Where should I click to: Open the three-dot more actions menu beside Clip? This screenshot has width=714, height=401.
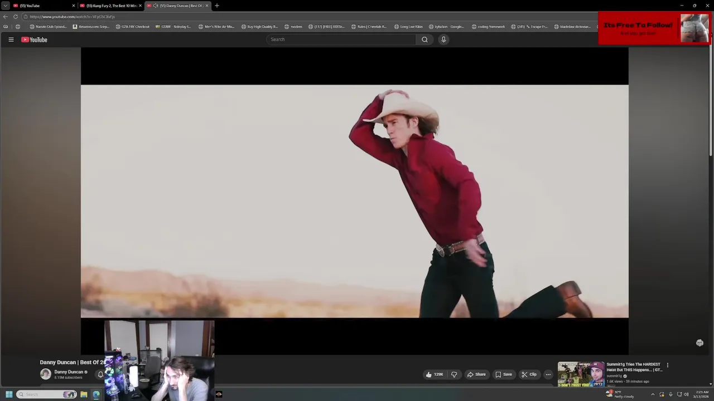tap(548, 374)
